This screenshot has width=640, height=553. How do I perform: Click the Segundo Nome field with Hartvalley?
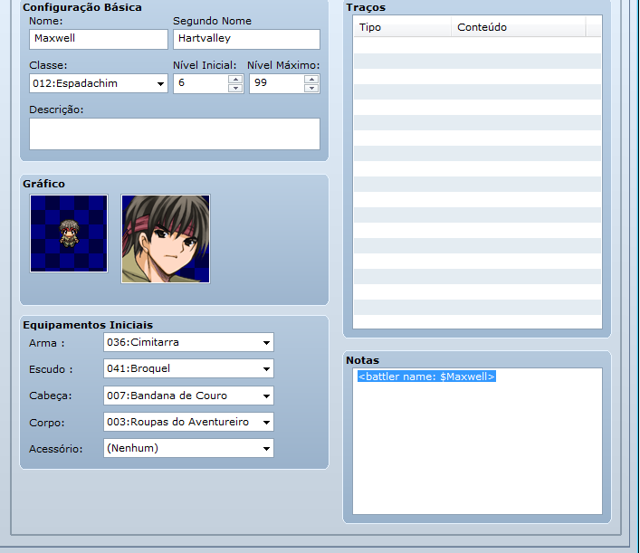[x=246, y=39]
